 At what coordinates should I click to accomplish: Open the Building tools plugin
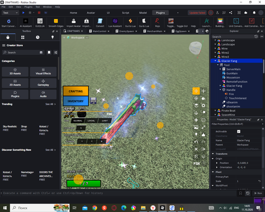tap(220, 21)
